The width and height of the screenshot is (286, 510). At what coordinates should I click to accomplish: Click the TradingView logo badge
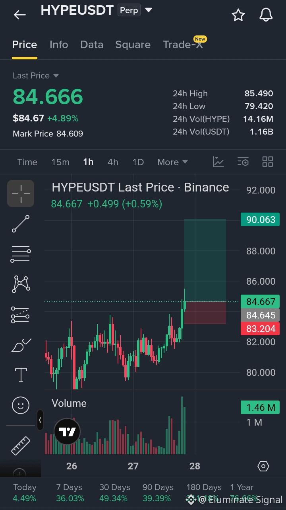[67, 432]
